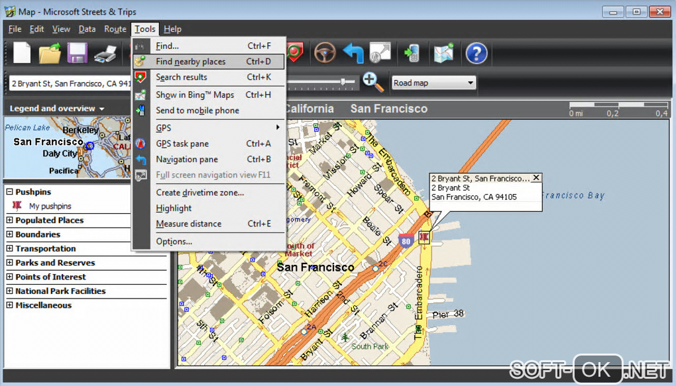
Task: Open Help with the blue question mark
Action: click(477, 54)
